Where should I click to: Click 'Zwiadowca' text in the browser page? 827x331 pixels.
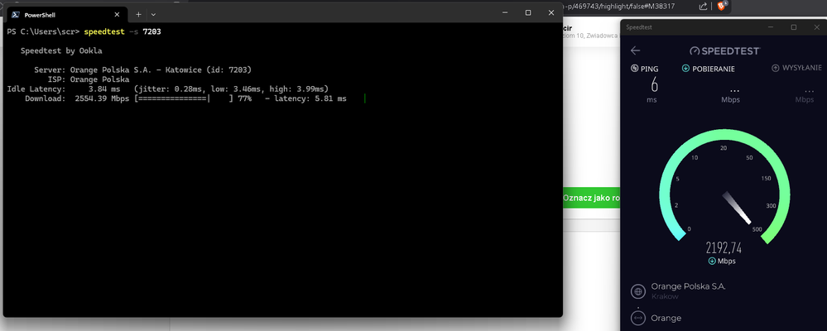tap(602, 36)
